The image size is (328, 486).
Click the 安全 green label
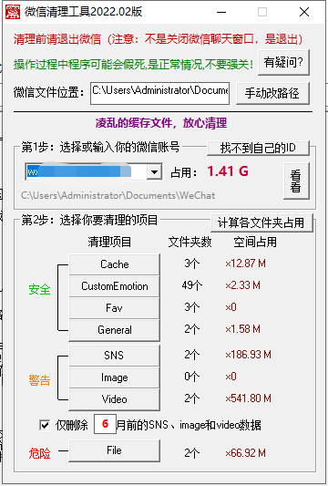click(x=39, y=289)
